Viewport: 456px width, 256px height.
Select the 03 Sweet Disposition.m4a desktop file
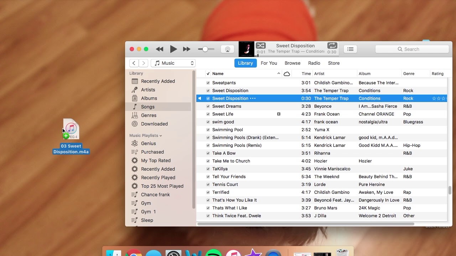click(x=71, y=137)
